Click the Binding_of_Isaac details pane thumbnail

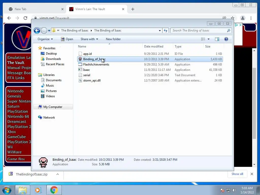click(43, 162)
